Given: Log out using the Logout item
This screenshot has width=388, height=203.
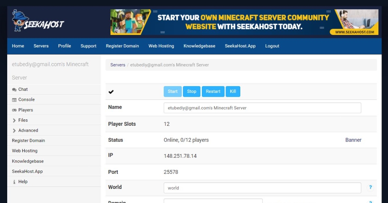Looking at the screenshot, I should 272,46.
